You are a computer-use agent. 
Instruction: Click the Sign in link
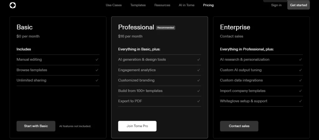276,5
